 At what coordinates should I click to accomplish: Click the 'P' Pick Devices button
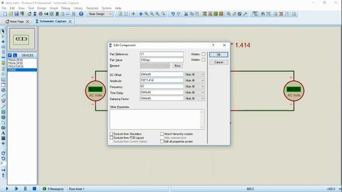(10, 55)
